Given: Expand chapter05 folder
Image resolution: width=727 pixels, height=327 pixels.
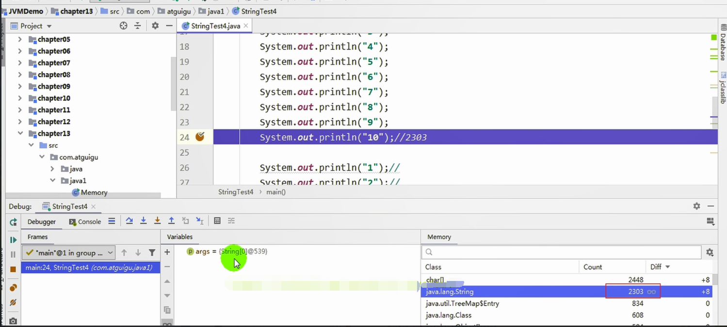Looking at the screenshot, I should point(20,39).
